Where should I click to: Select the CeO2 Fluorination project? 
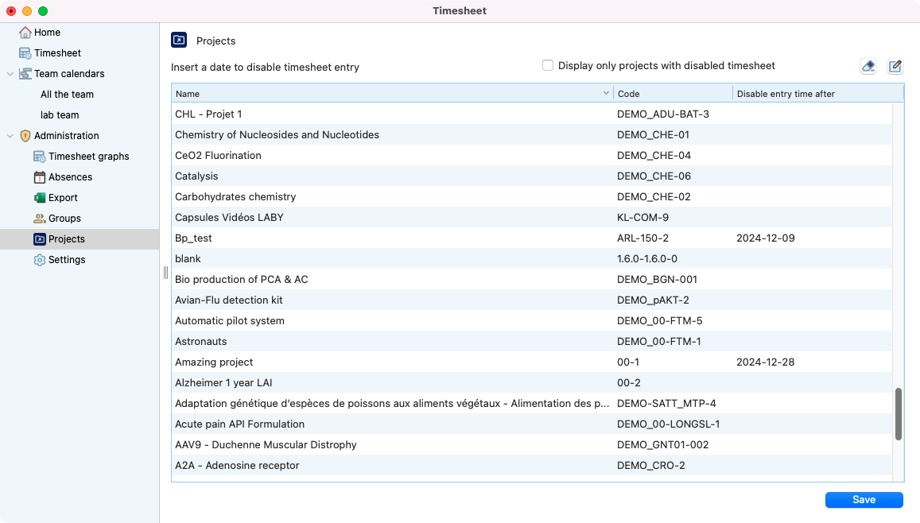pos(532,155)
